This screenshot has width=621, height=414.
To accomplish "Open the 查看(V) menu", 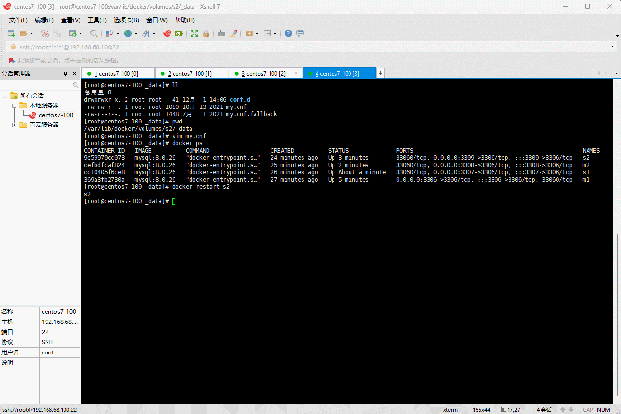I will [x=71, y=20].
